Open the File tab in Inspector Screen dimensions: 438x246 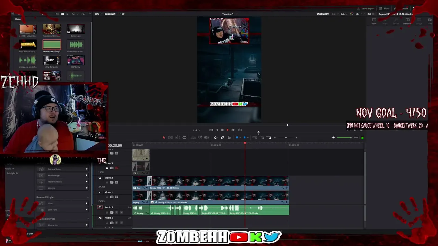(430, 21)
